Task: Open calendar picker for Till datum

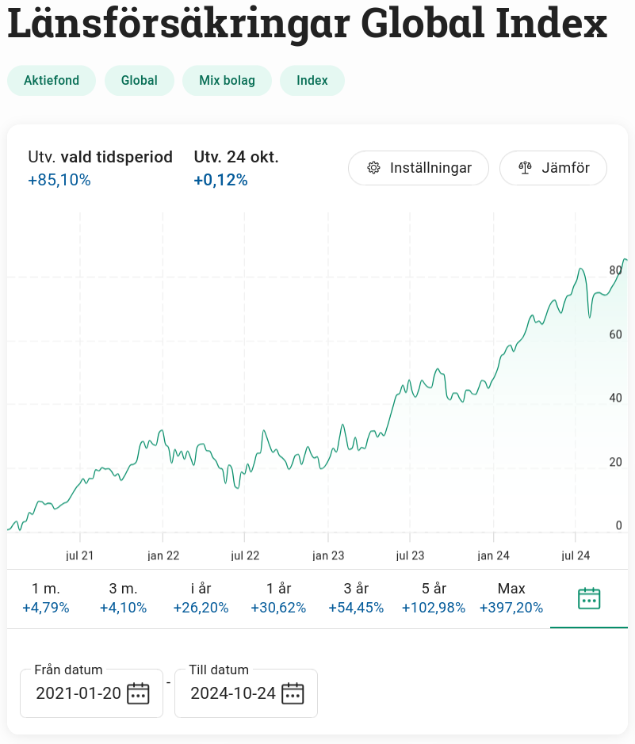Action: [293, 693]
